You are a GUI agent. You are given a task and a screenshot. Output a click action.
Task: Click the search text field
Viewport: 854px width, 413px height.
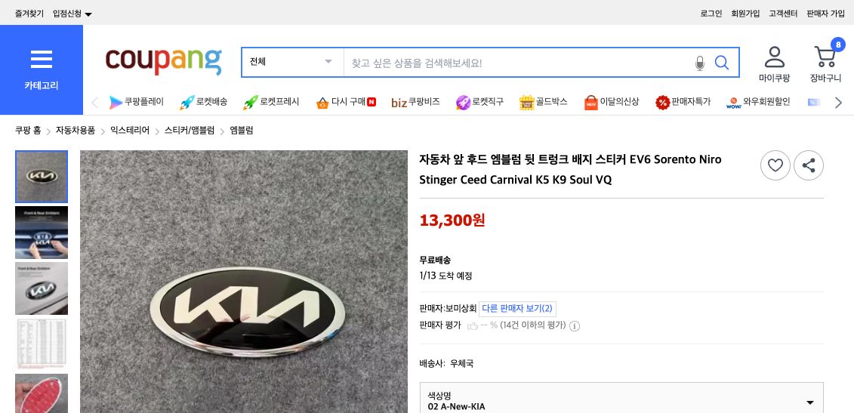[x=517, y=63]
